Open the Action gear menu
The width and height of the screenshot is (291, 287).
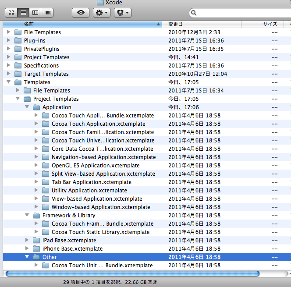102,13
